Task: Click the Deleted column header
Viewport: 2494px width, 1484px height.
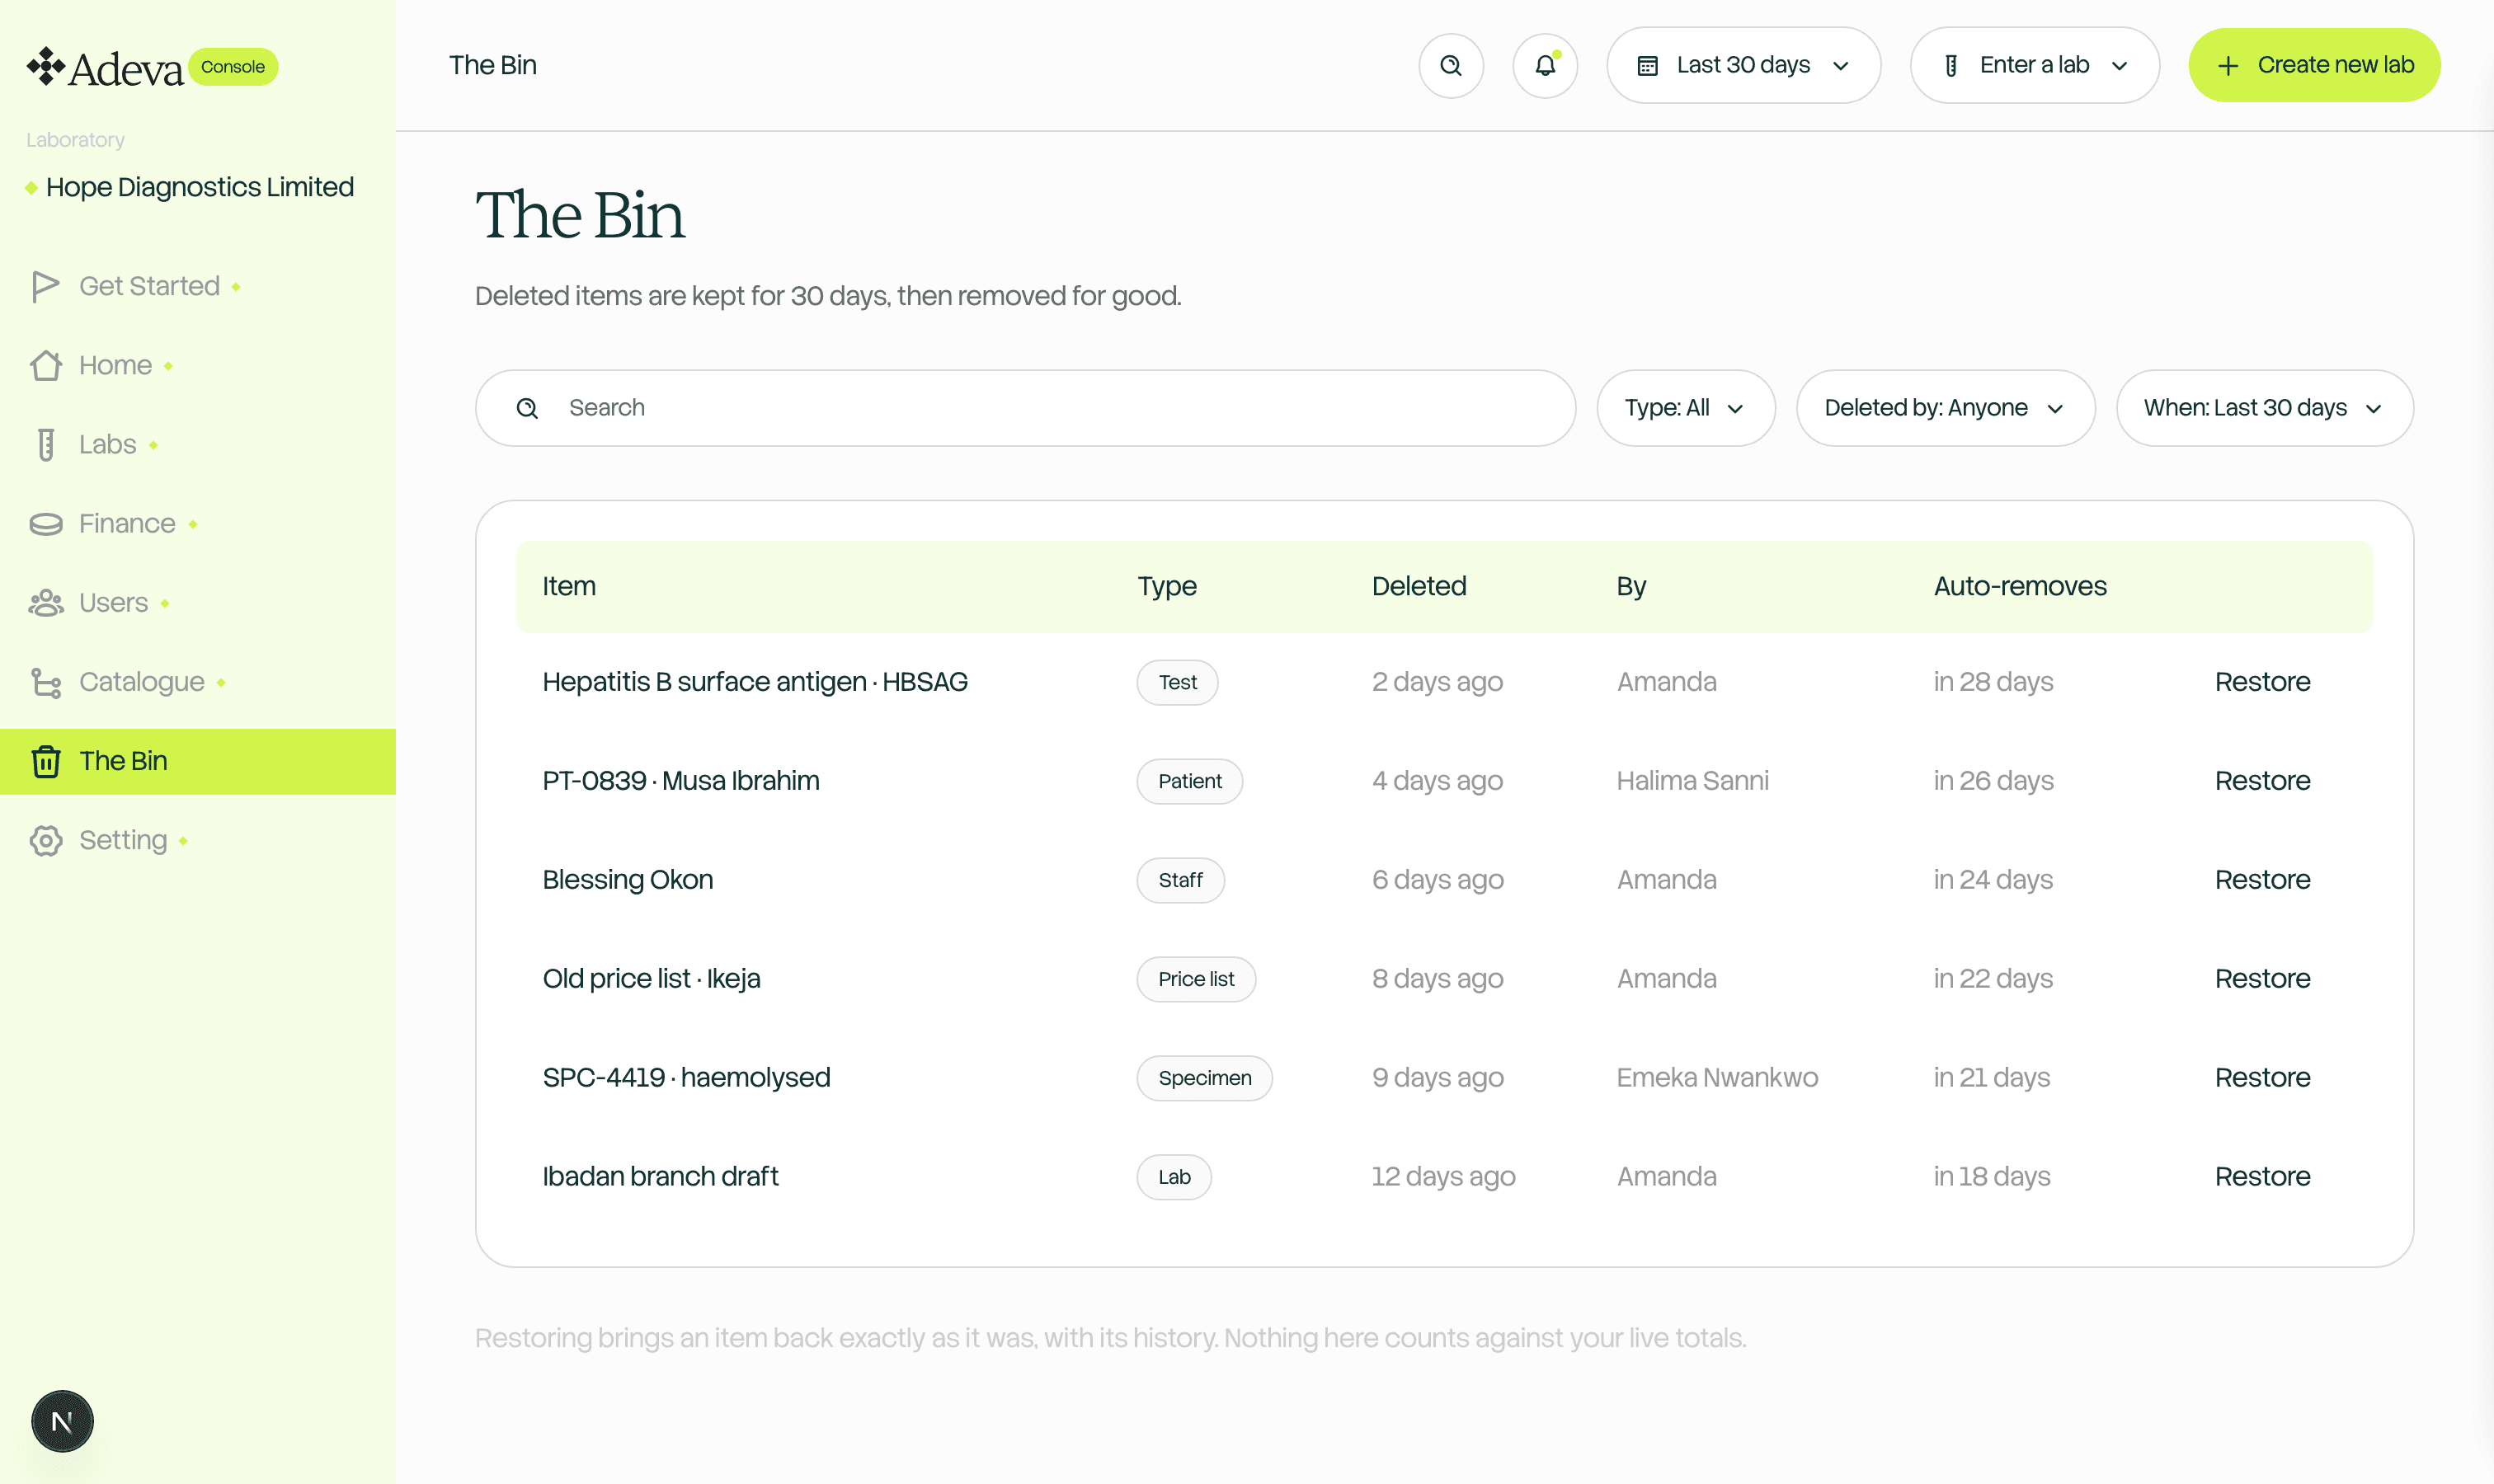Action: point(1419,587)
